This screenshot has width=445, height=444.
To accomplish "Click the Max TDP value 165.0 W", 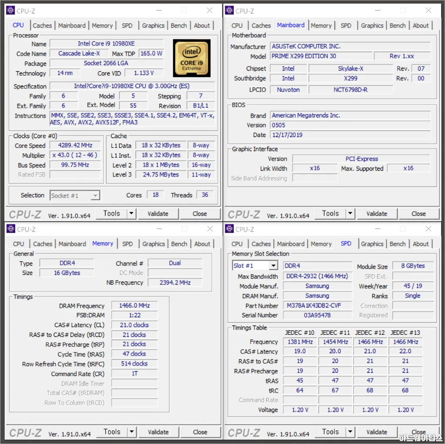I will [x=151, y=53].
